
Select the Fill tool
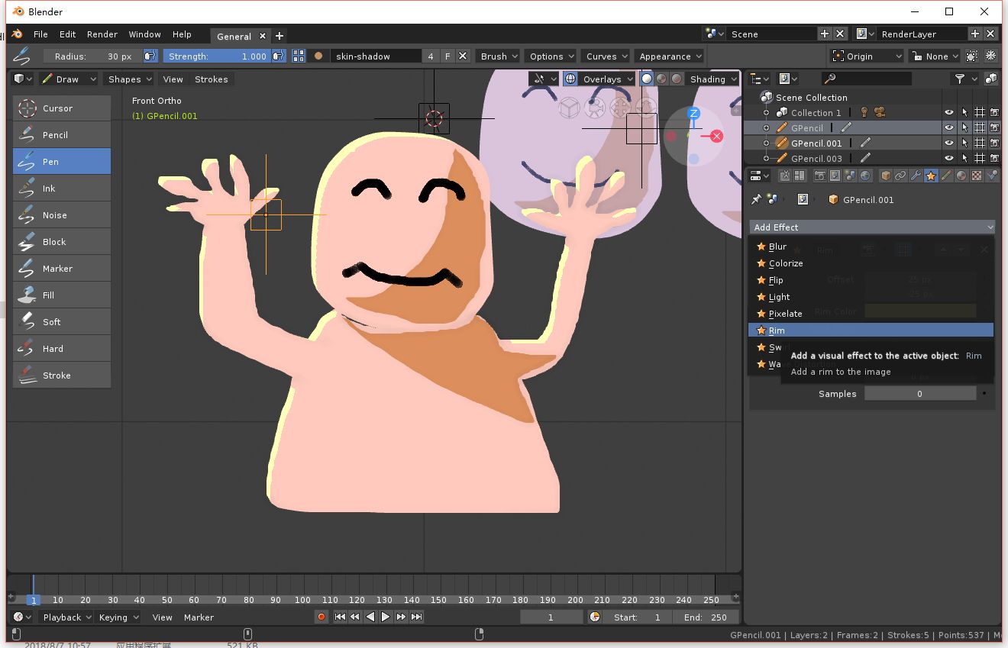coord(61,295)
